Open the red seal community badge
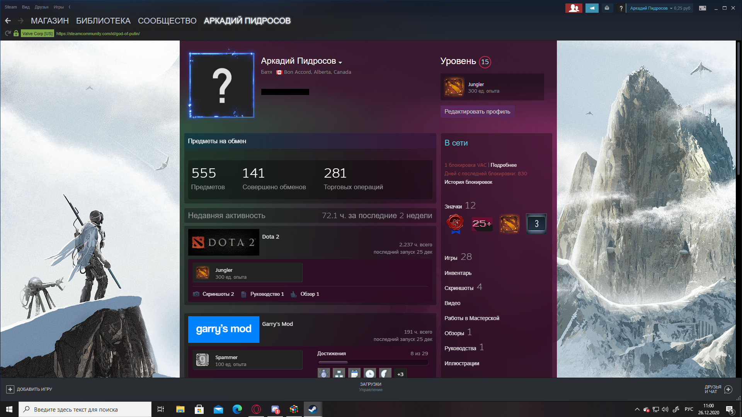742x417 pixels. pos(455,224)
